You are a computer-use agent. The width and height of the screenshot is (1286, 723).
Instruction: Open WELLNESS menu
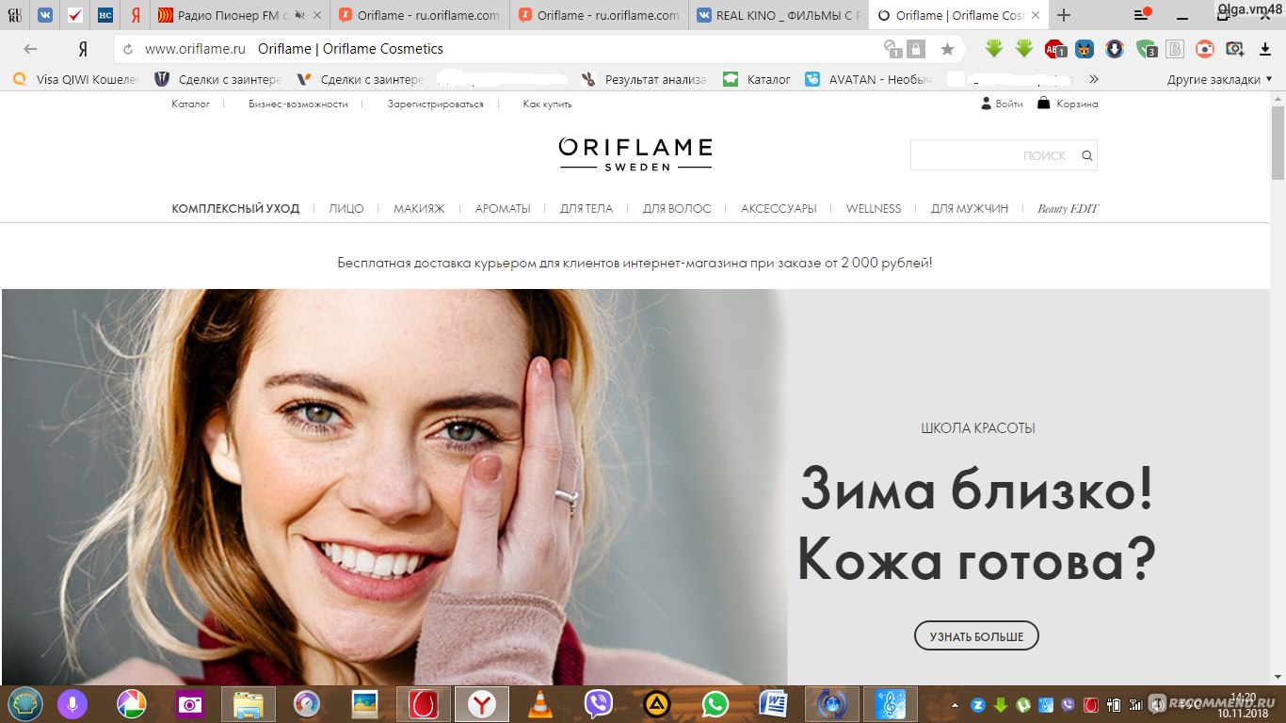click(x=874, y=209)
